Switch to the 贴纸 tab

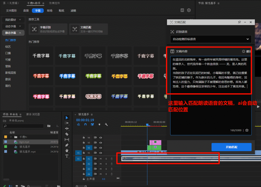[61, 10]
